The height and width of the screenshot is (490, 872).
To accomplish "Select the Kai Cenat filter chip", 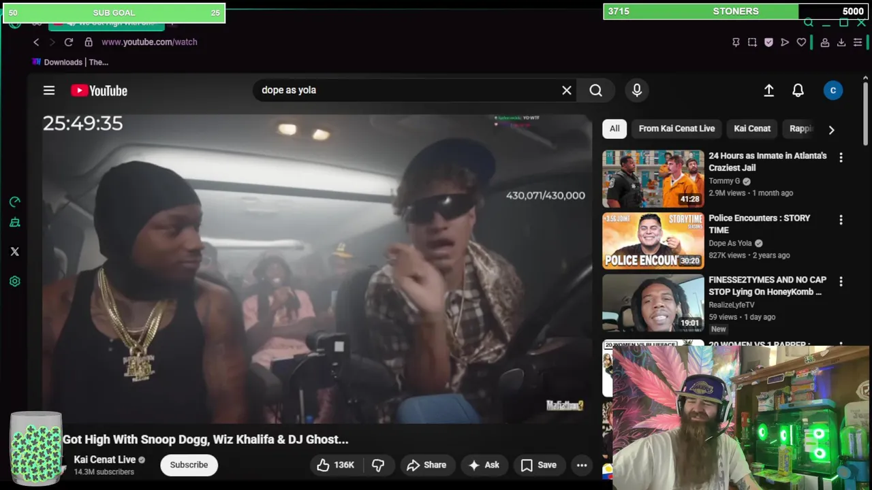I will point(752,129).
